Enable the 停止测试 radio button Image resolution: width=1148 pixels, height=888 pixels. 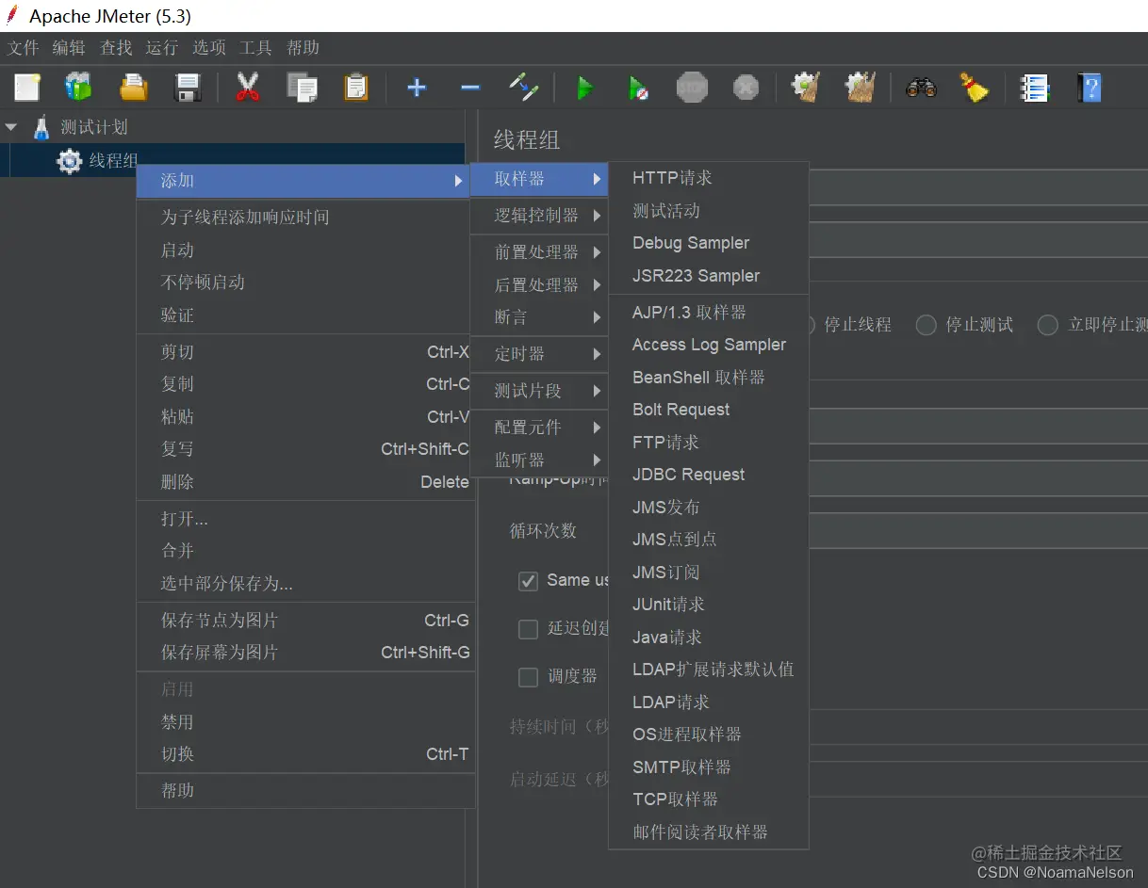[x=925, y=324]
